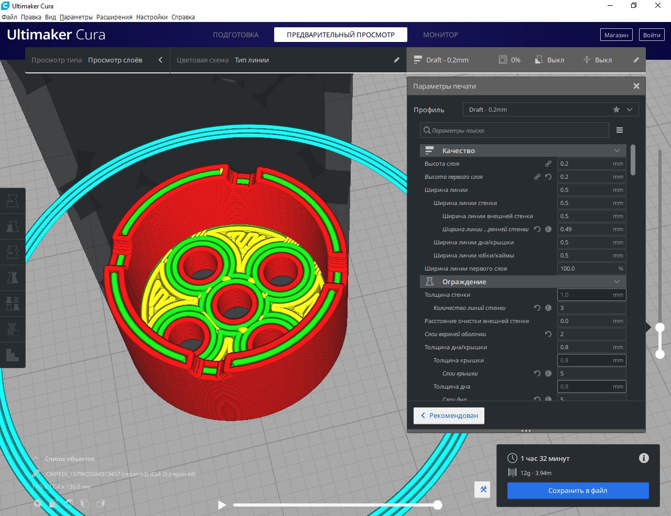The height and width of the screenshot is (516, 671).
Task: Click the fx icon beside Слои крышки
Action: tap(548, 373)
